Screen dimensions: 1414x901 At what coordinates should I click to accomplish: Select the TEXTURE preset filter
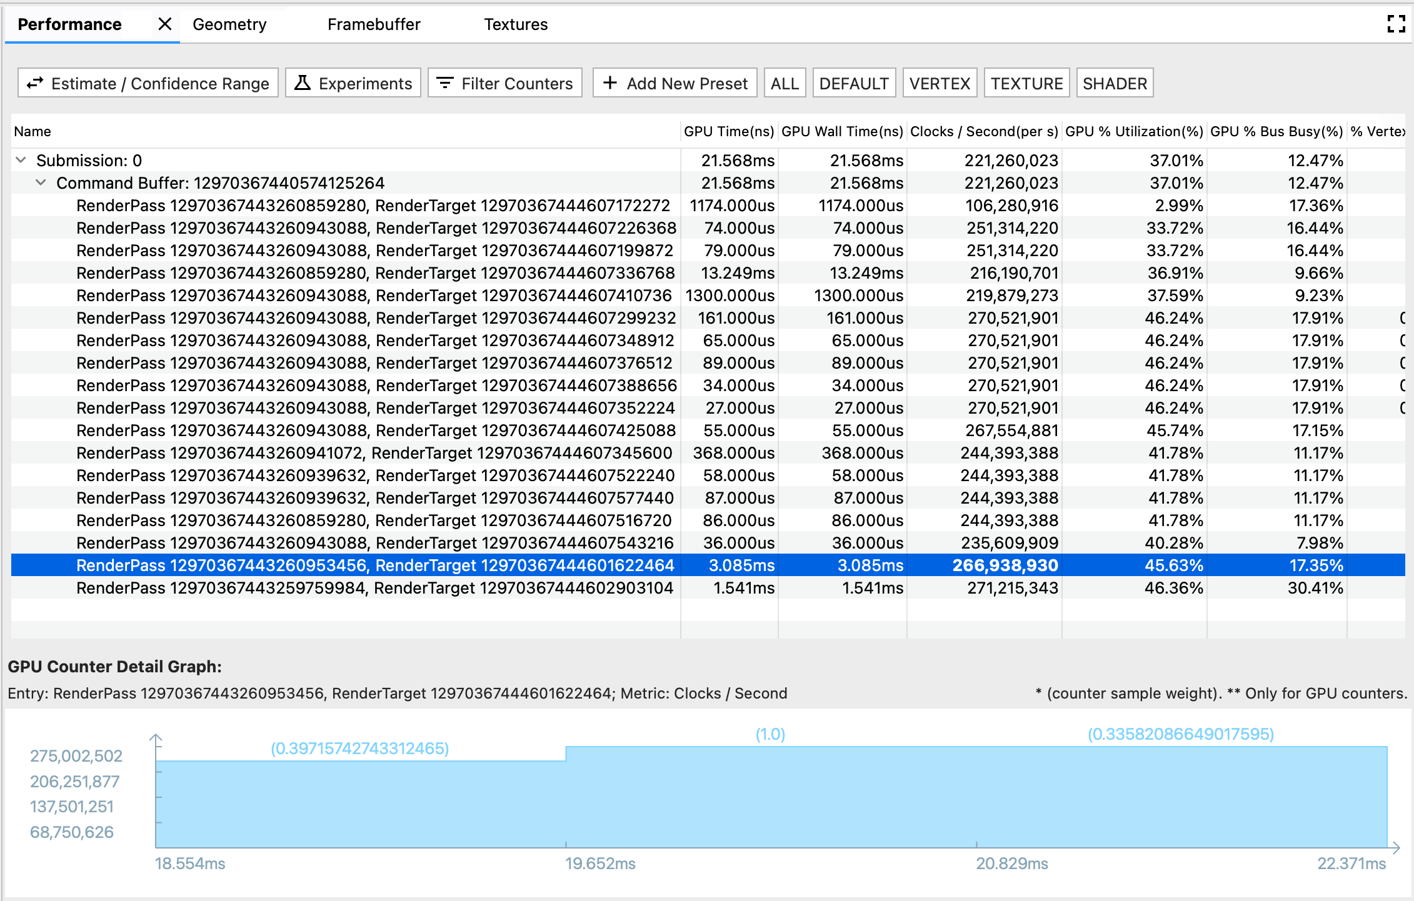coord(1026,84)
